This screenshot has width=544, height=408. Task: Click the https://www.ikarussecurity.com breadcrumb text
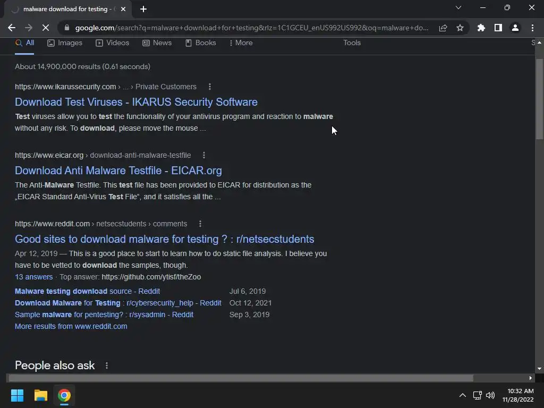(x=65, y=87)
